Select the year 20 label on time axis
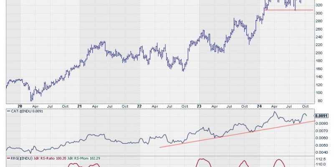This screenshot has width=334, height=167. [x=20, y=106]
